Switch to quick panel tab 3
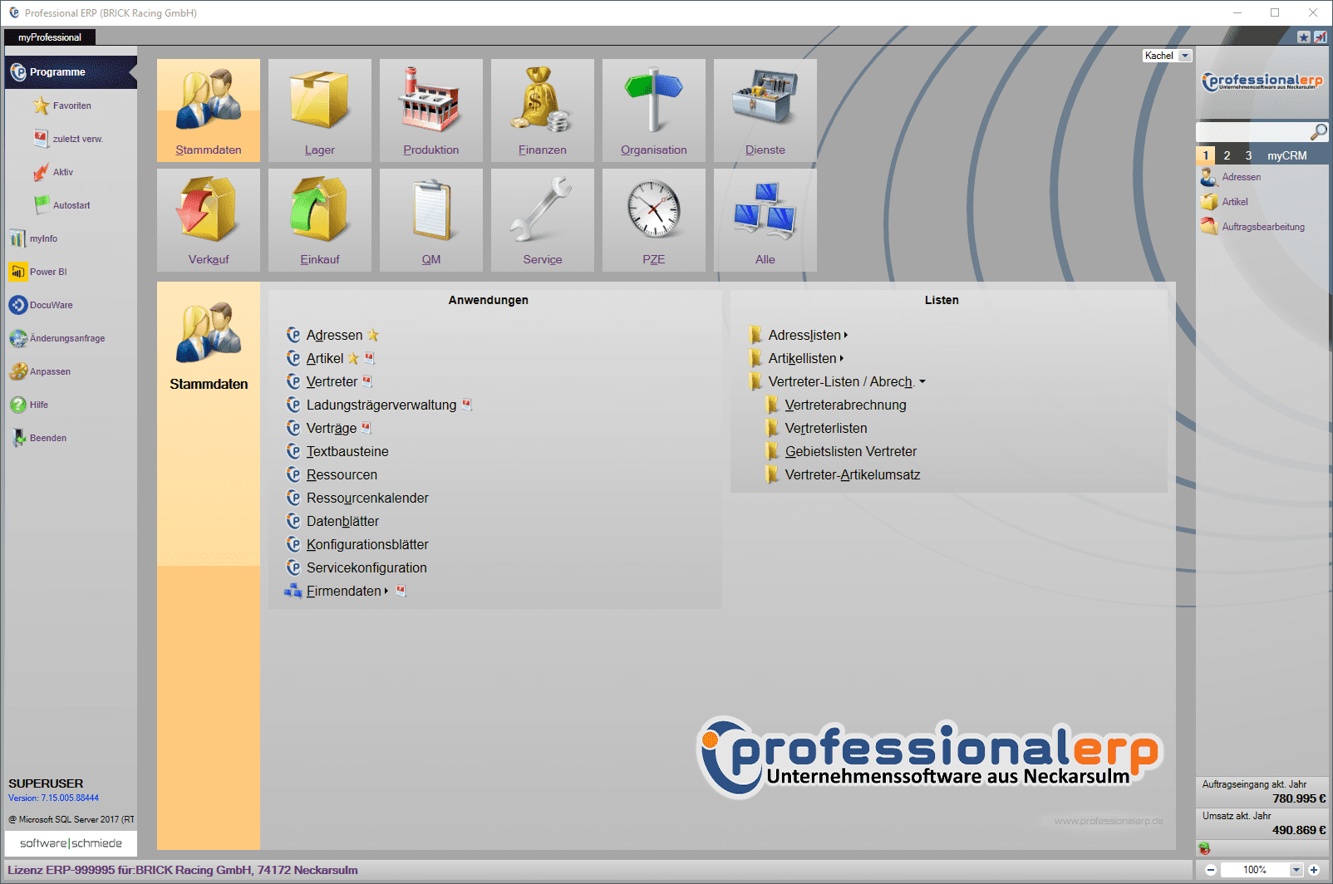 (1248, 155)
